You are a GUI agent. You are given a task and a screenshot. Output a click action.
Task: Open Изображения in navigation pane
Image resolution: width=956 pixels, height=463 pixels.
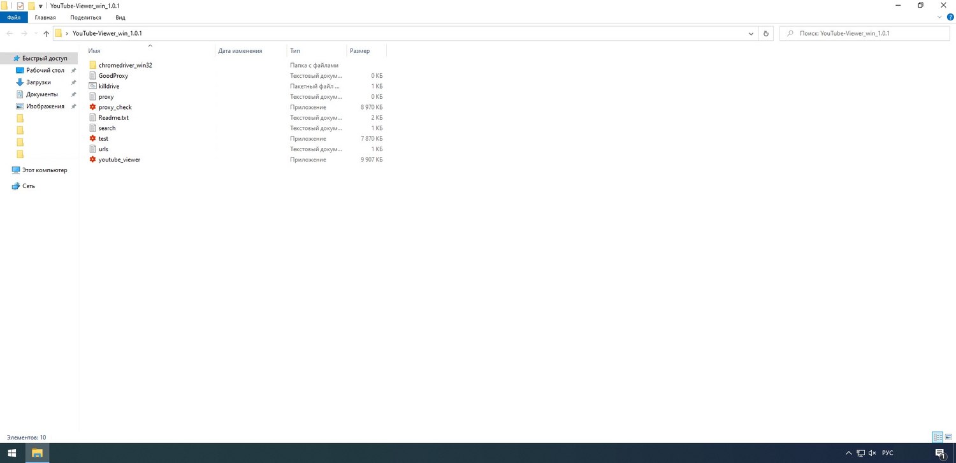pyautogui.click(x=45, y=107)
